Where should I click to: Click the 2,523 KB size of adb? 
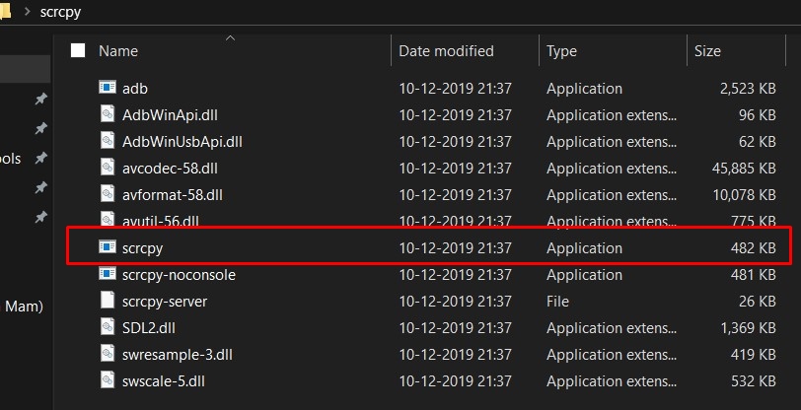click(x=748, y=89)
